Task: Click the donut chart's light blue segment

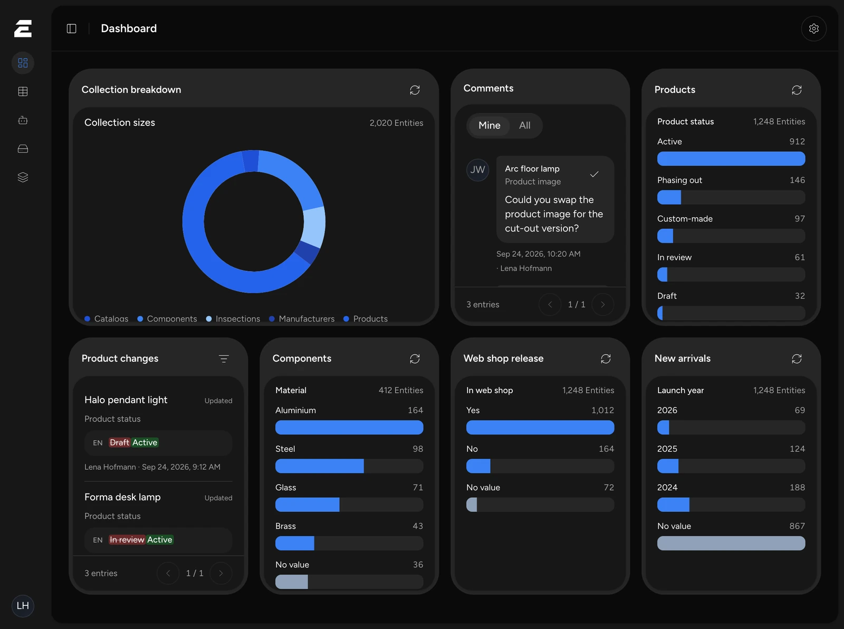Action: tap(315, 227)
